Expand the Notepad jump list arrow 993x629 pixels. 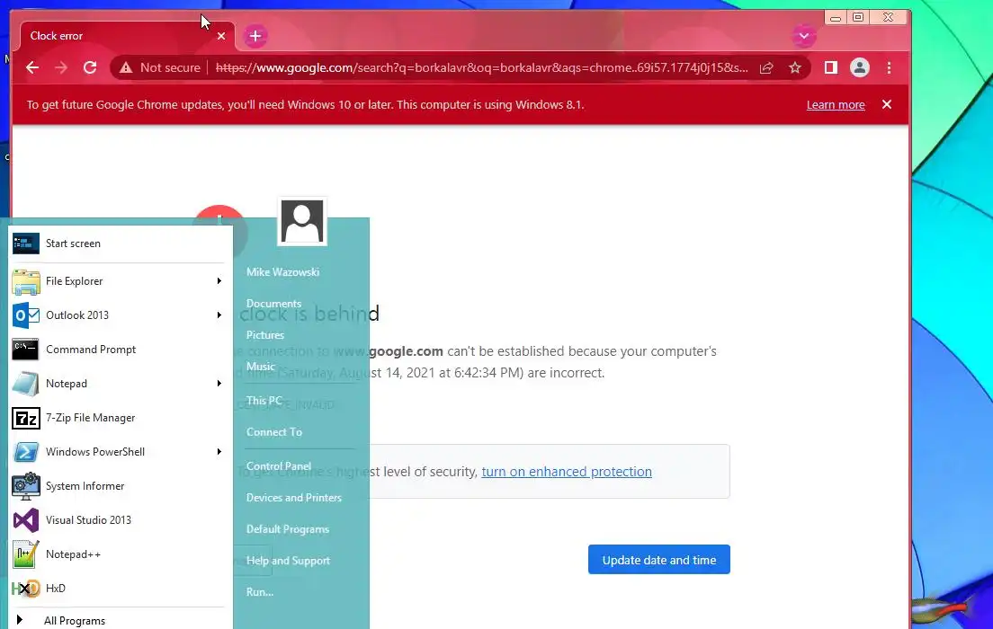(x=219, y=384)
